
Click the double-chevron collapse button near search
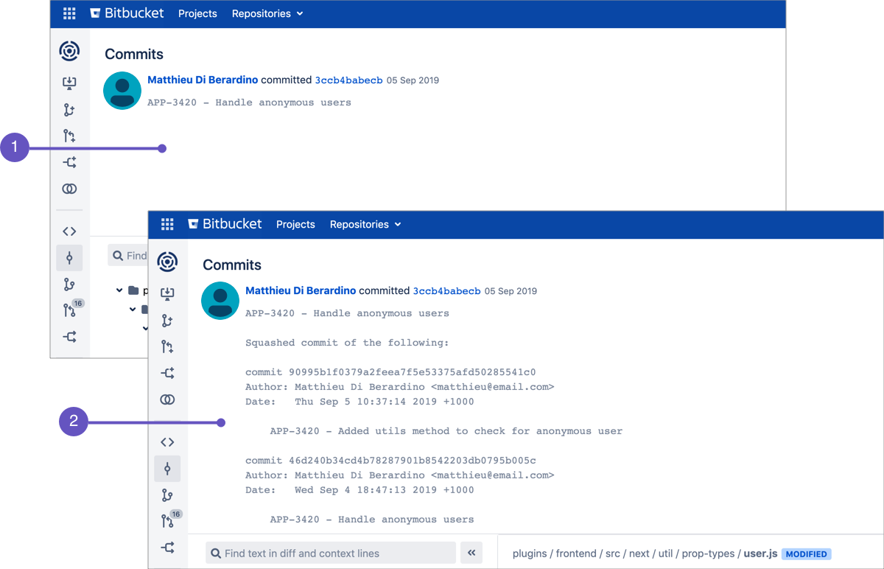[471, 553]
